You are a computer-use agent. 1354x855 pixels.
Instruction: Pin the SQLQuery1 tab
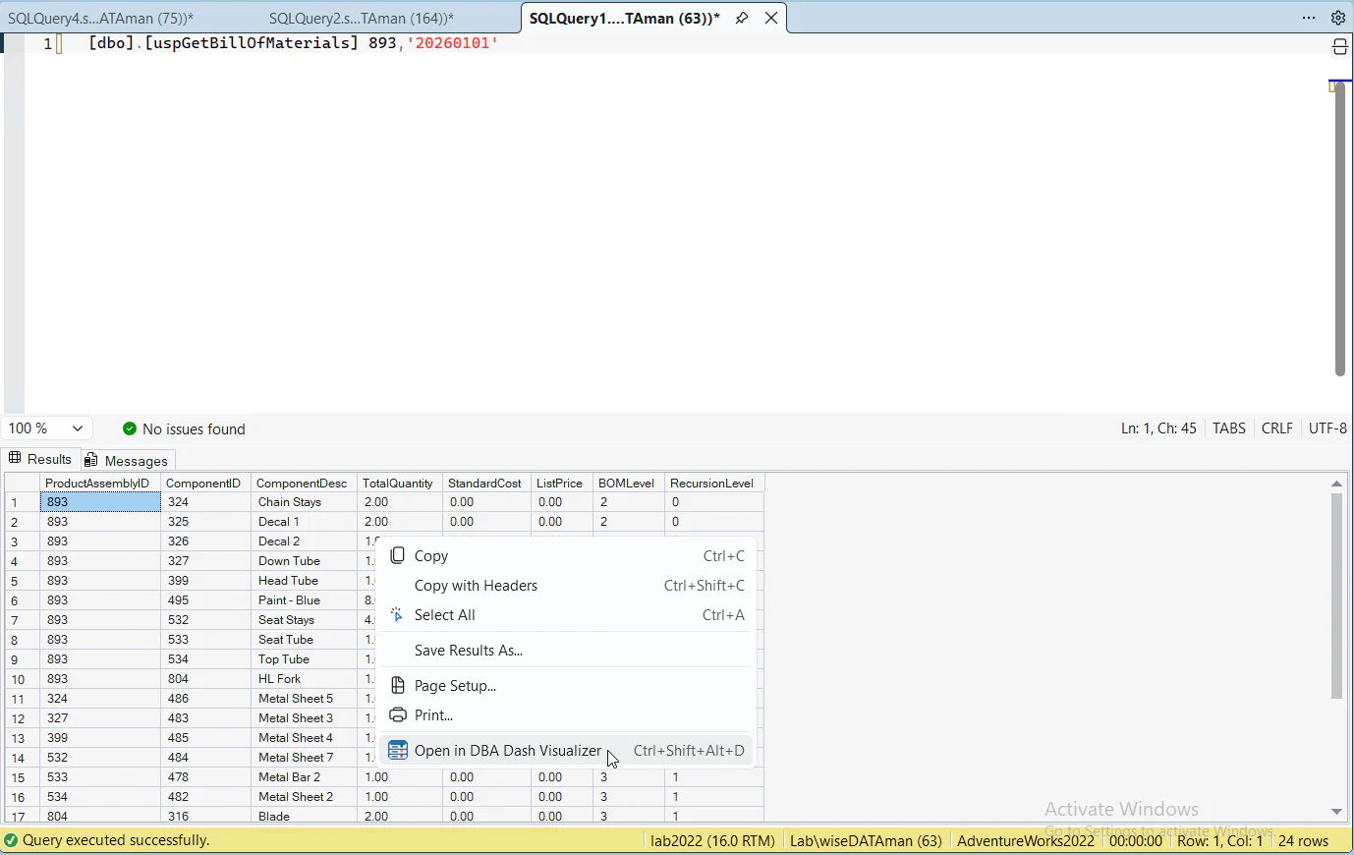point(742,18)
